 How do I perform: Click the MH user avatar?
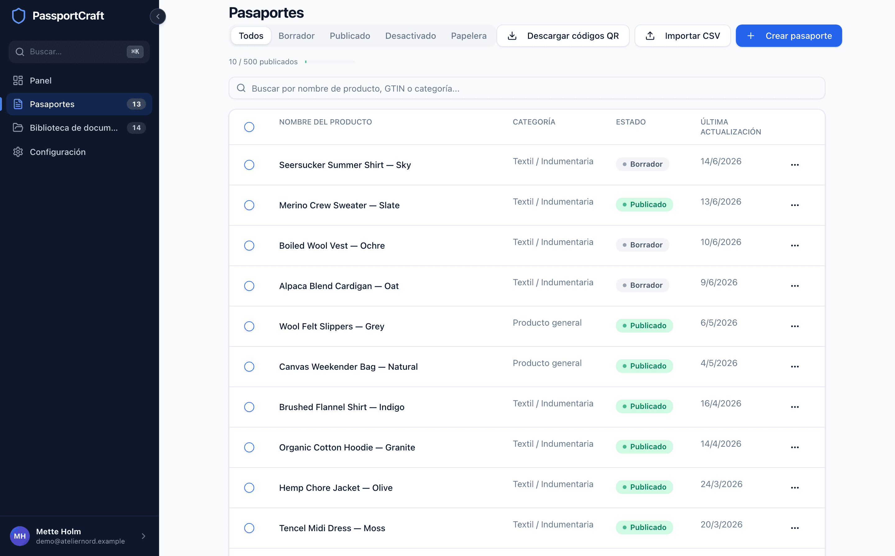[x=20, y=536]
